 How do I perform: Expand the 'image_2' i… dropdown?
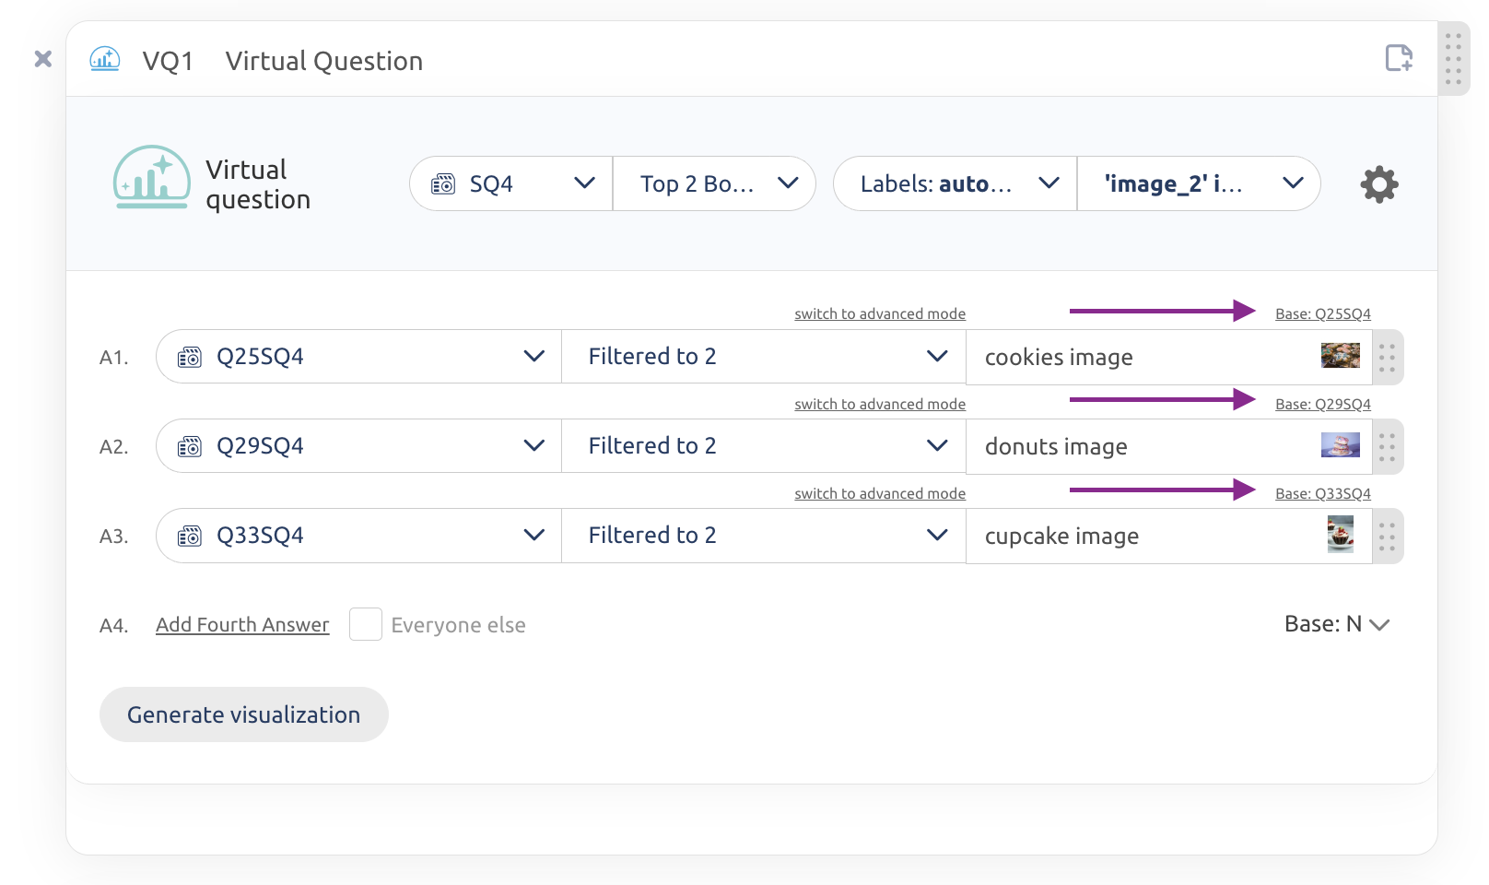click(1199, 183)
